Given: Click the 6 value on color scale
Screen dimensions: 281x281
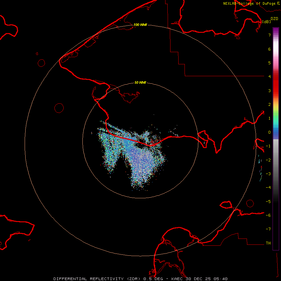Looking at the screenshot, I should coord(269,49).
